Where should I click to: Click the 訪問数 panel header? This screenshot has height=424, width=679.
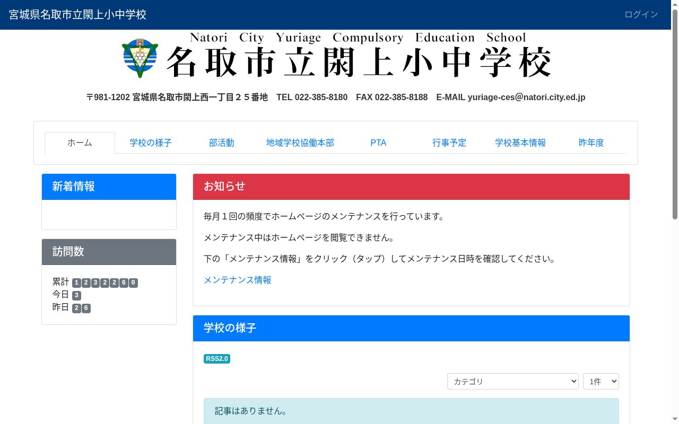click(109, 252)
